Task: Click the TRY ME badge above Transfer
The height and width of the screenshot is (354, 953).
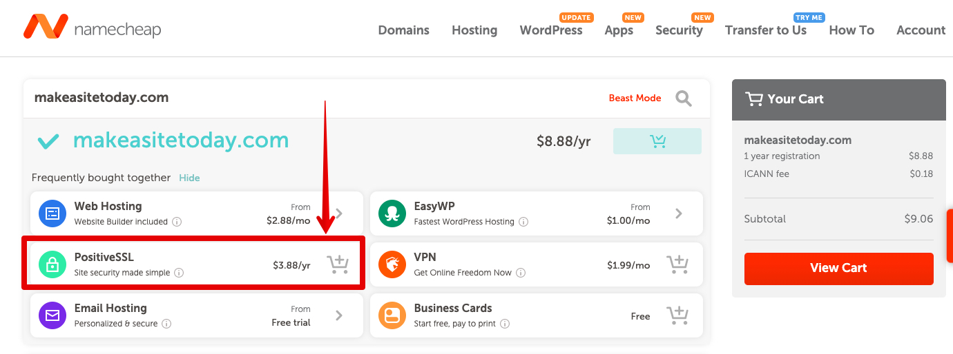Action: [808, 17]
